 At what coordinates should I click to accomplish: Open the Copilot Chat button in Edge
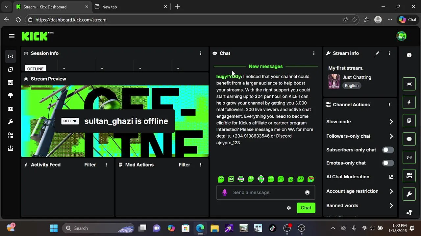408,20
